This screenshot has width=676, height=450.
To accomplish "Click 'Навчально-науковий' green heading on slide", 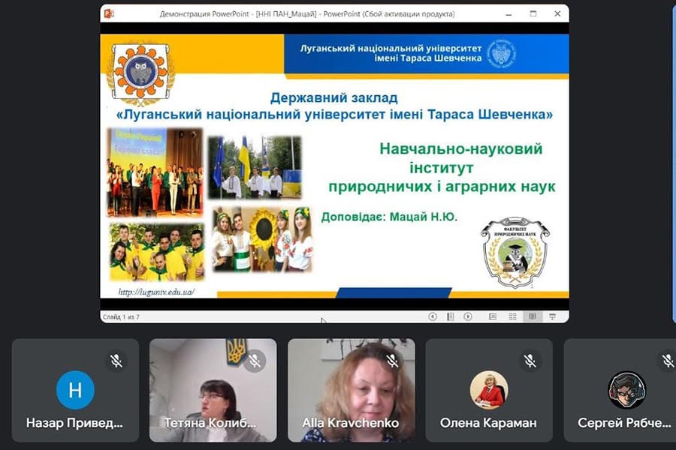I will pyautogui.click(x=461, y=149).
